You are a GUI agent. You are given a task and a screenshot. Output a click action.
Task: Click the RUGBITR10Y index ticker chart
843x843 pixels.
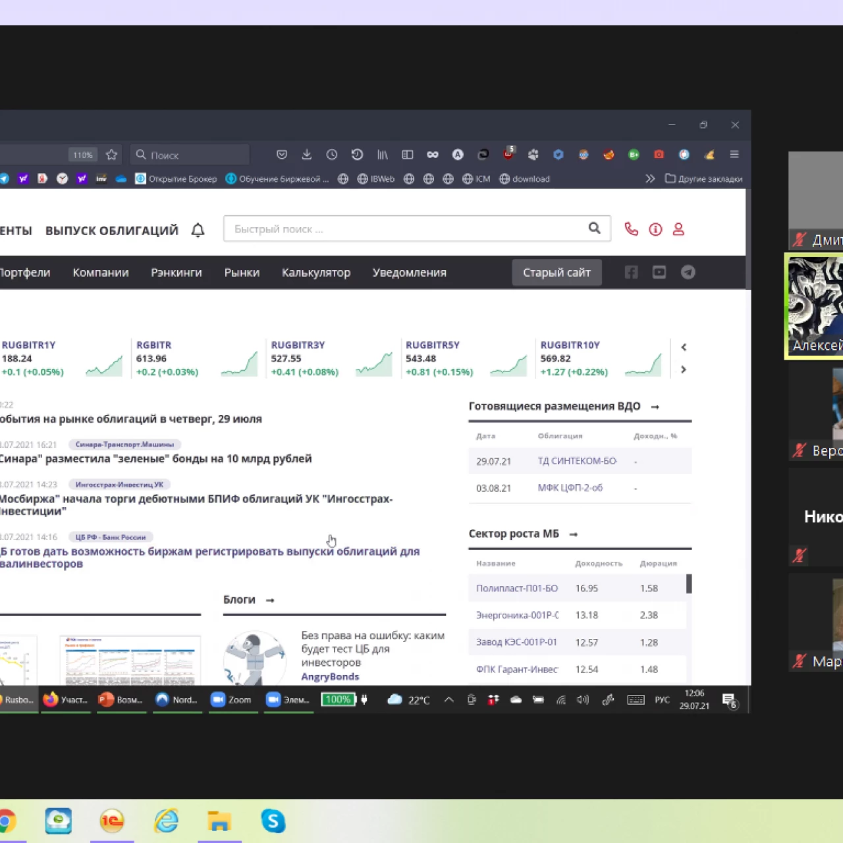point(643,365)
